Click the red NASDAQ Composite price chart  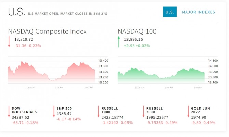click(51, 72)
